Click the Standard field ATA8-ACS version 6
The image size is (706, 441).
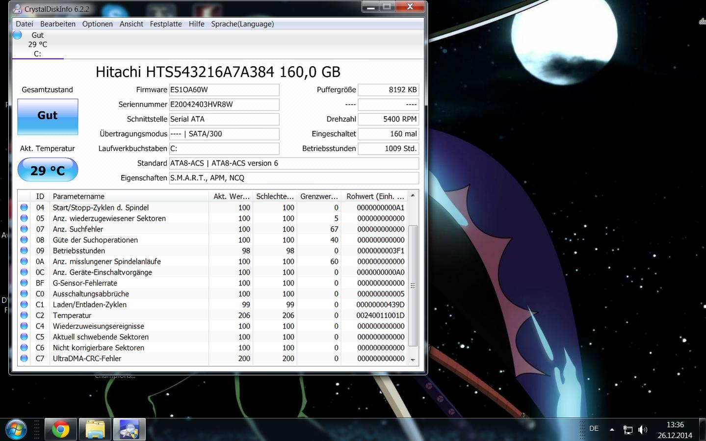[x=294, y=163]
